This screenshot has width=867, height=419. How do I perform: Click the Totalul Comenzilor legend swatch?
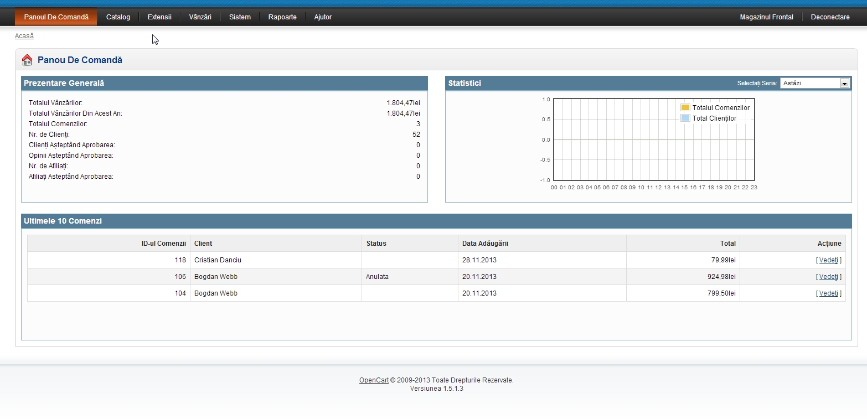click(x=685, y=108)
